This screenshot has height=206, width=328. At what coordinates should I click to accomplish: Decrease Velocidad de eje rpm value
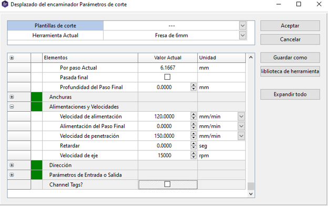(193, 157)
